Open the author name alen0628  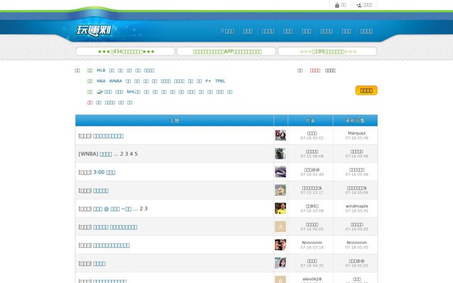coord(311,279)
